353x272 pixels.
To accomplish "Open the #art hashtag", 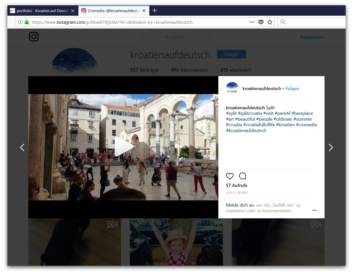I will pos(230,119).
